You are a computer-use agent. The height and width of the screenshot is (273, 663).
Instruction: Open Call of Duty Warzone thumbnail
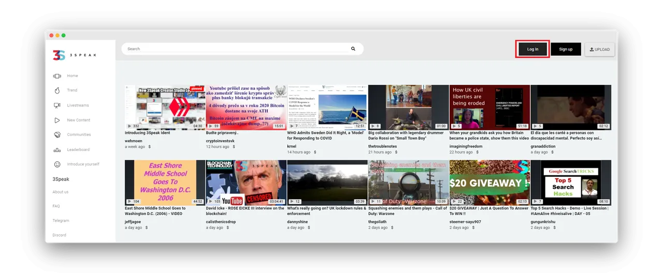coord(408,183)
